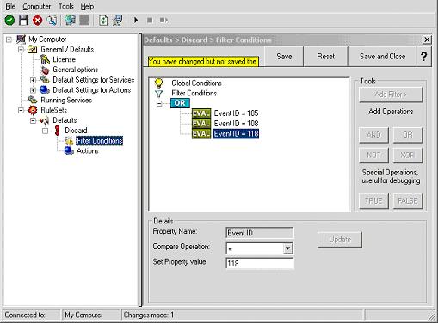Open the Compare Operation dropdown

(287, 248)
